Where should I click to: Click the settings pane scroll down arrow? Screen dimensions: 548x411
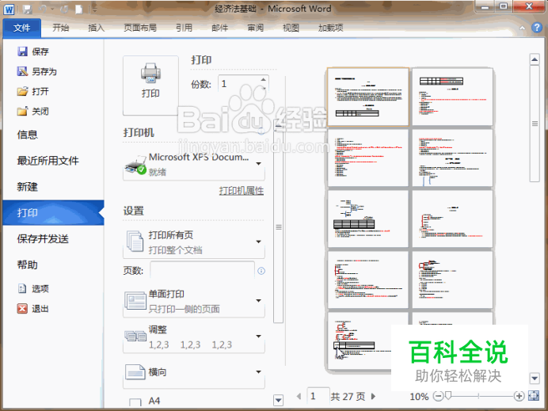click(x=278, y=400)
